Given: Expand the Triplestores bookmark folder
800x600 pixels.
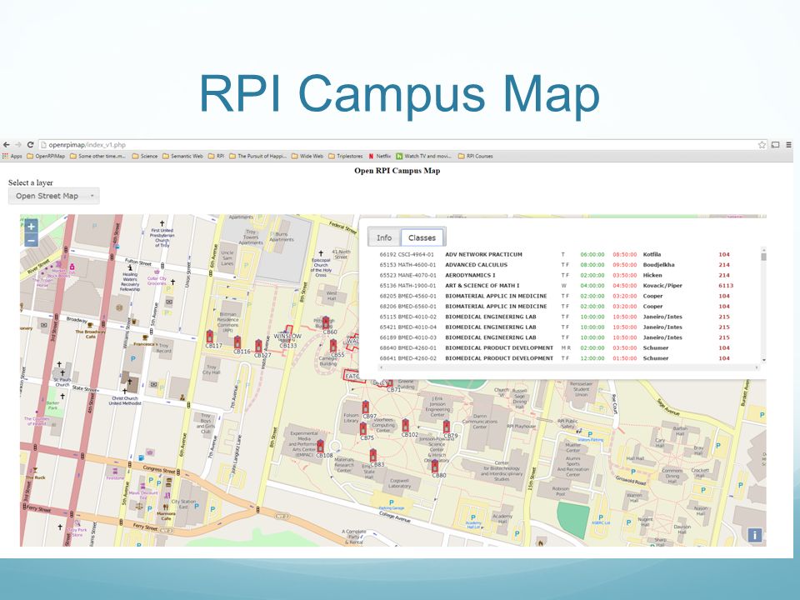Looking at the screenshot, I should point(345,156).
